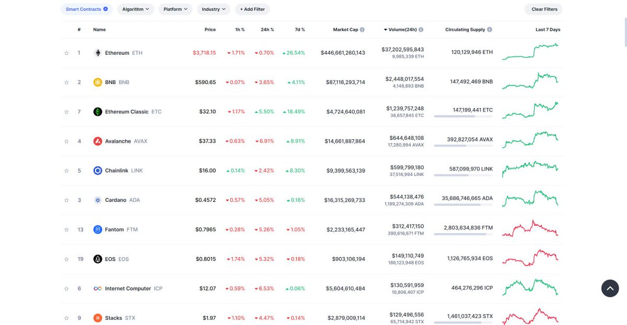
Task: Click the Internet Computer coin logo
Action: 98,288
